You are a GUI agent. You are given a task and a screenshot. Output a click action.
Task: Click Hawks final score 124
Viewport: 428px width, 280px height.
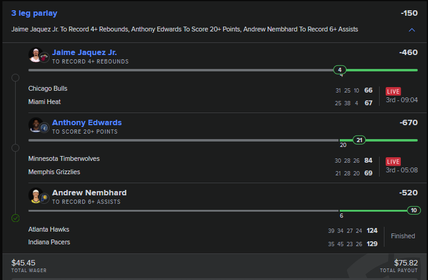pos(372,231)
